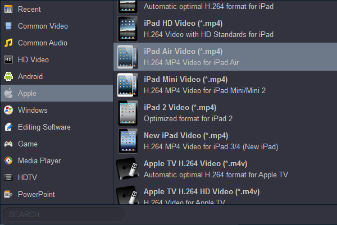This screenshot has width=337, height=225.
Task: Click the New iPad Video device thumbnail
Action: click(x=128, y=141)
